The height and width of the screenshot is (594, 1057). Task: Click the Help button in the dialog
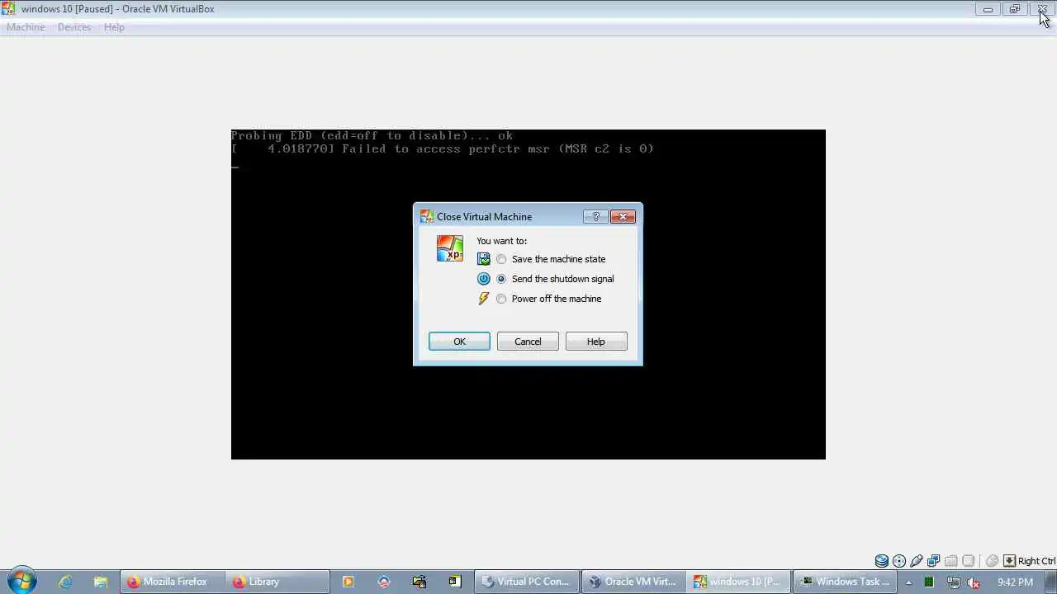596,342
